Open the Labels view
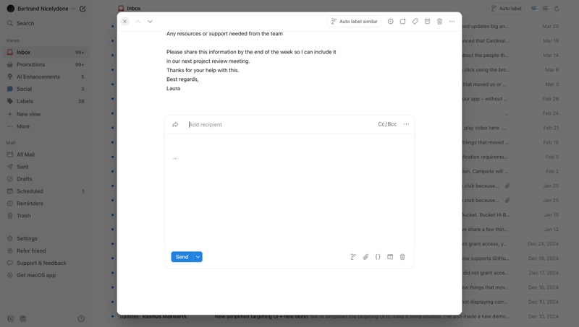Screen dimensions: 579x327 46,101
